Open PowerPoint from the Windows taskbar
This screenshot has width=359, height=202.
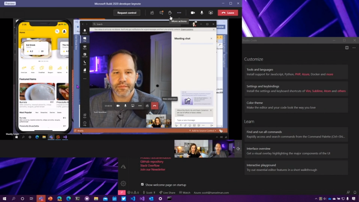coord(50,199)
